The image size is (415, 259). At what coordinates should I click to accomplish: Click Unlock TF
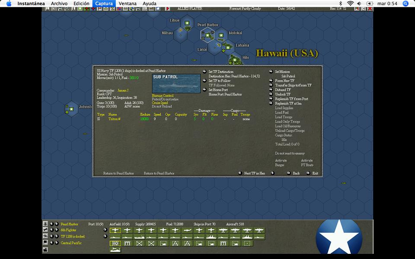pos(283,94)
